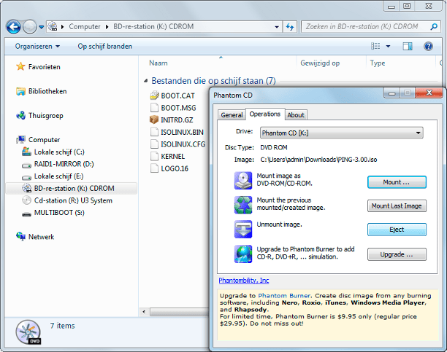Click the globe Upgrade to Phantom Burner icon
Image resolution: width=447 pixels, height=352 pixels.
[243, 254]
